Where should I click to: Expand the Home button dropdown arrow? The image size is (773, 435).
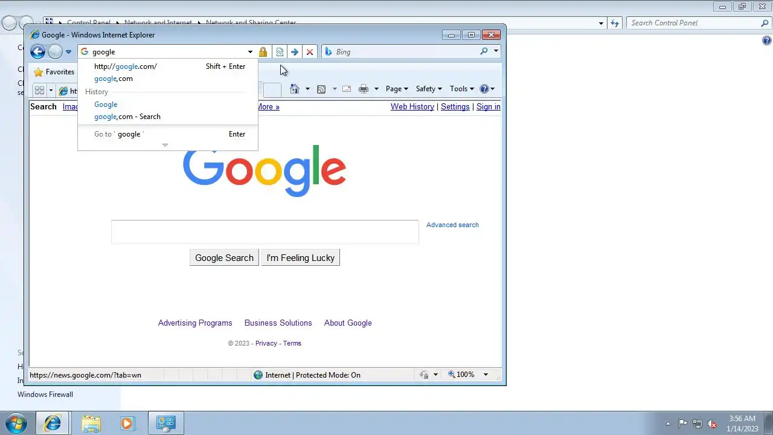[x=307, y=89]
